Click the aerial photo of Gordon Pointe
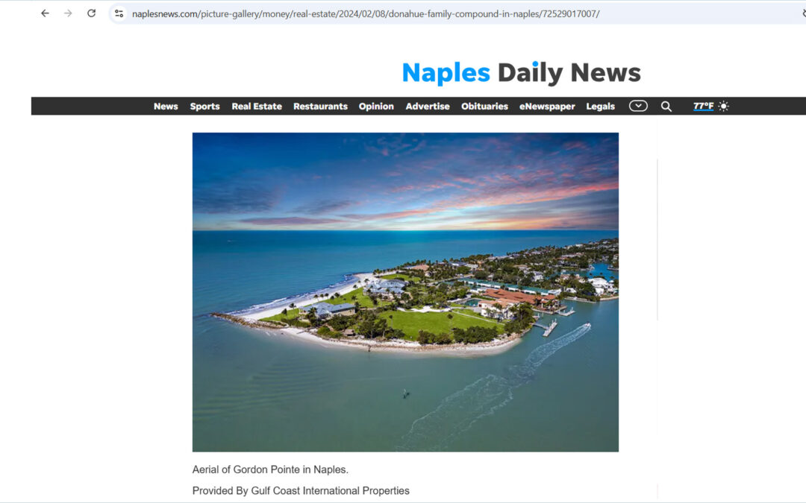Screen dimensions: 806x503 pos(405,291)
